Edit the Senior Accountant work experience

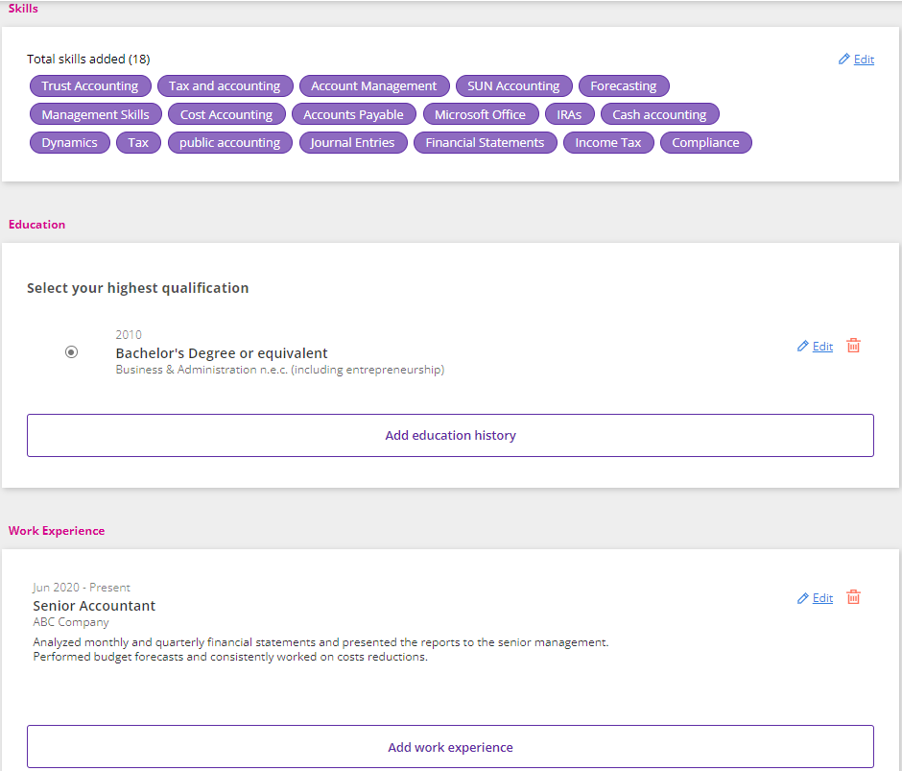click(822, 598)
